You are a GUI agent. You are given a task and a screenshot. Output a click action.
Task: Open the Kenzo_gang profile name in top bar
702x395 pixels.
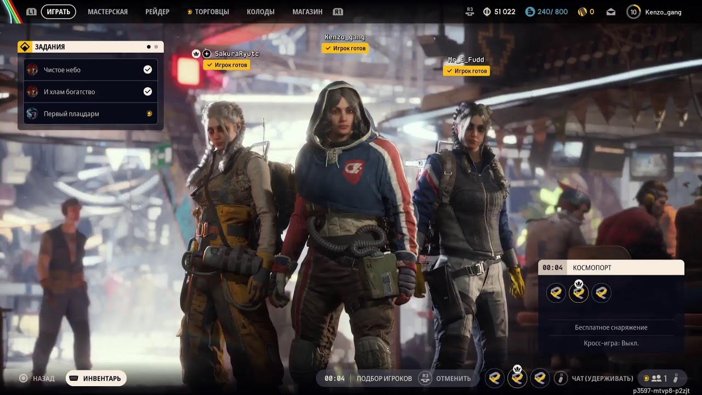click(663, 12)
